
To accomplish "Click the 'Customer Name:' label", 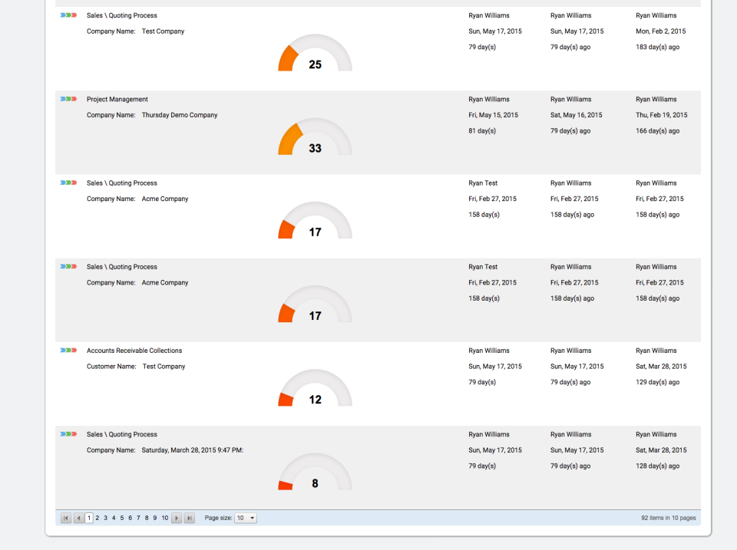I will 111,367.
